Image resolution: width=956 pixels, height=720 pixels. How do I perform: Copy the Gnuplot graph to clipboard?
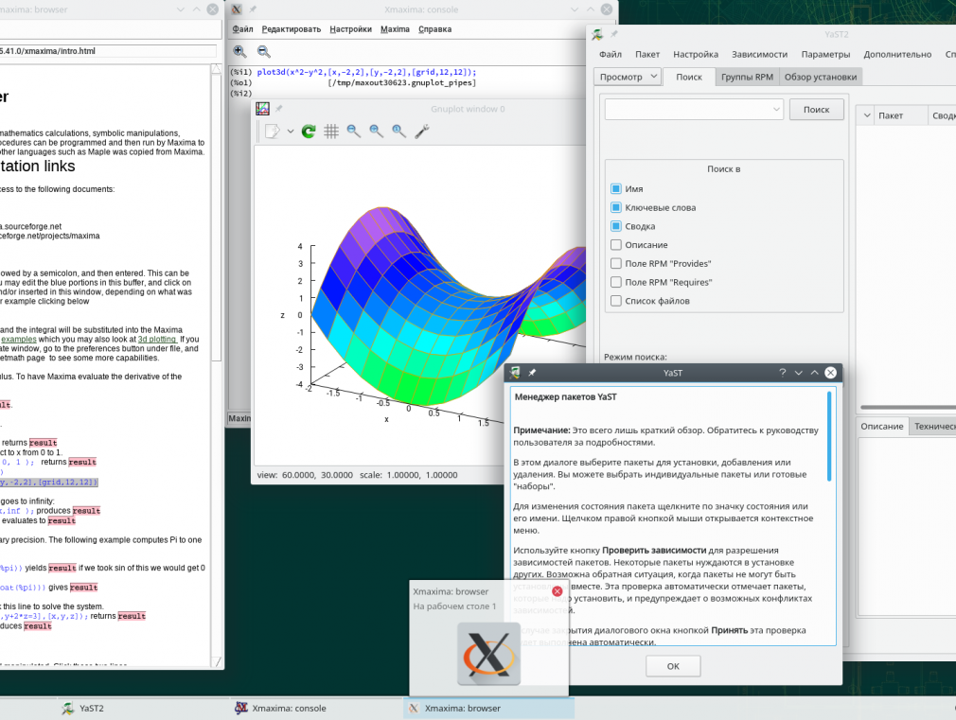coord(272,132)
